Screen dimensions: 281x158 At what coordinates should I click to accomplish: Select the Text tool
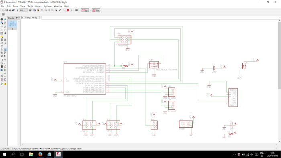click(x=5, y=60)
